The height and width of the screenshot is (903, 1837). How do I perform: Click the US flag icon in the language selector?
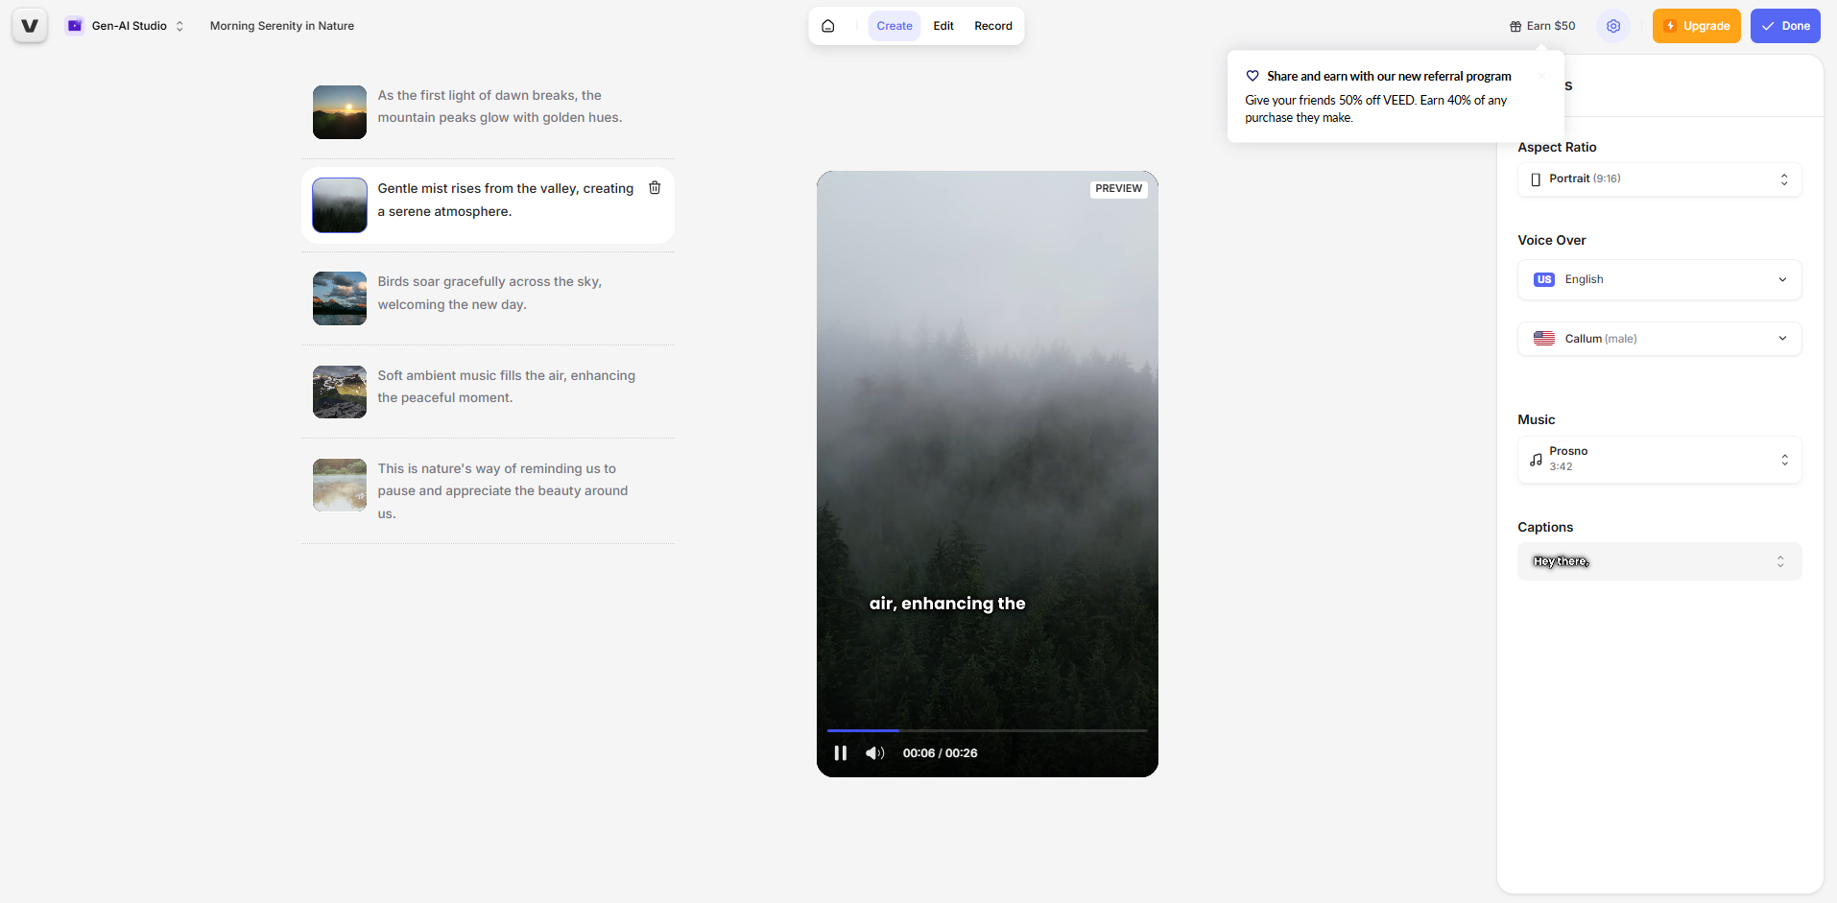[x=1543, y=279]
